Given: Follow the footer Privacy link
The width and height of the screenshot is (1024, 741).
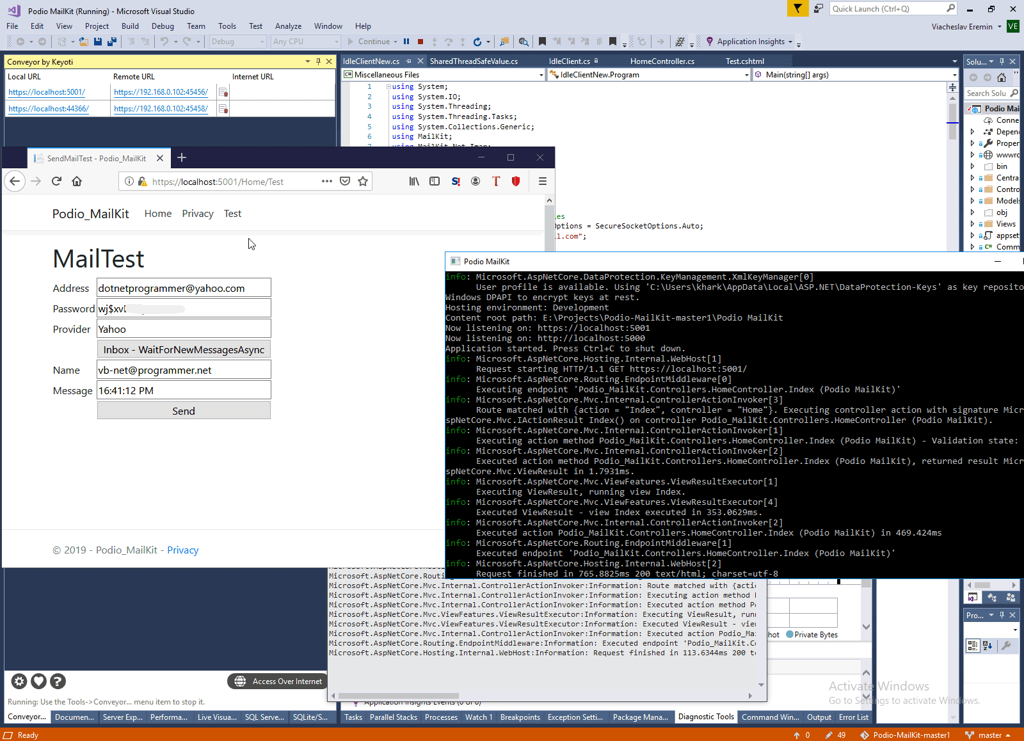Looking at the screenshot, I should coord(183,550).
